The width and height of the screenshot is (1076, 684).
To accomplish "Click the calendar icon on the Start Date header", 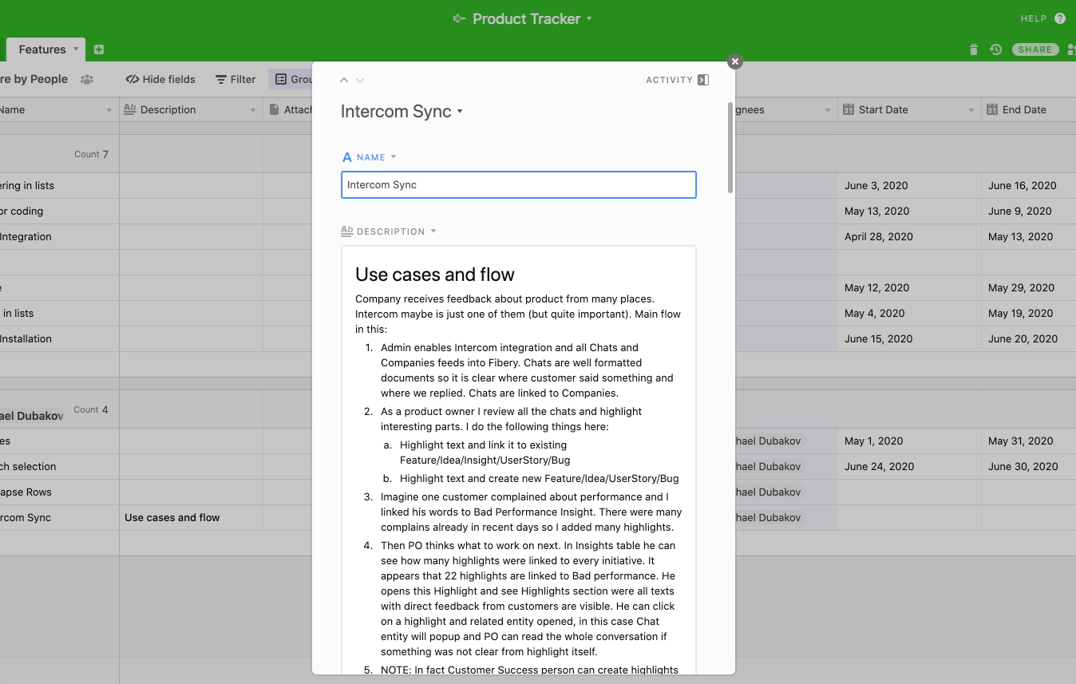I will coord(848,109).
